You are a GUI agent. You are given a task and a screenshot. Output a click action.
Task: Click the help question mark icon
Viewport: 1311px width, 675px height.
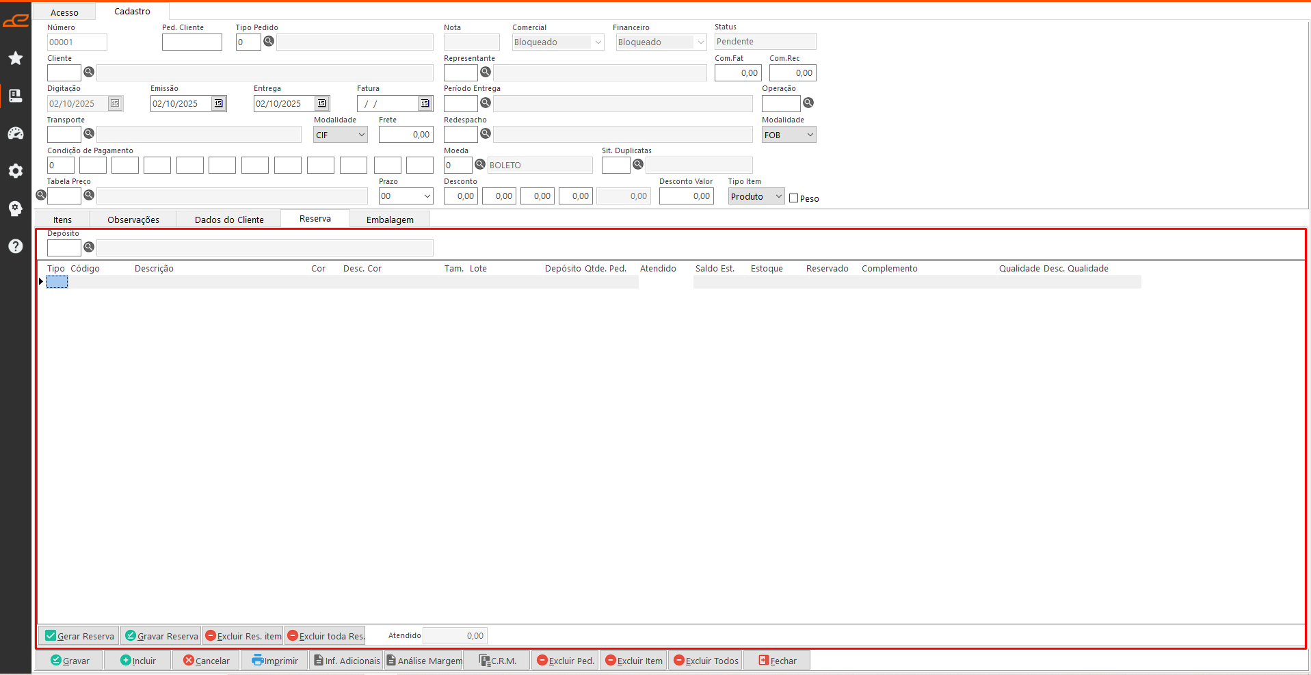15,246
